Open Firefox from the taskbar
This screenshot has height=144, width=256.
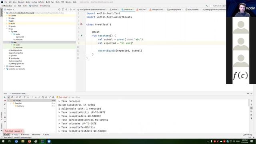point(29,141)
